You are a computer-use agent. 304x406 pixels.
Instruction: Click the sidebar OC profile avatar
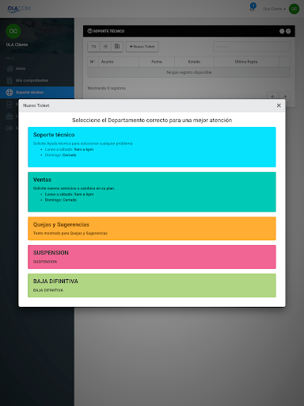click(x=13, y=31)
